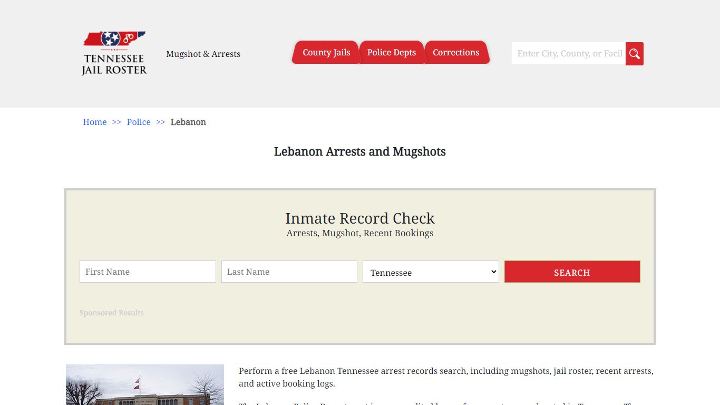Go to the Police breadcrumb link
The image size is (720, 405).
139,122
